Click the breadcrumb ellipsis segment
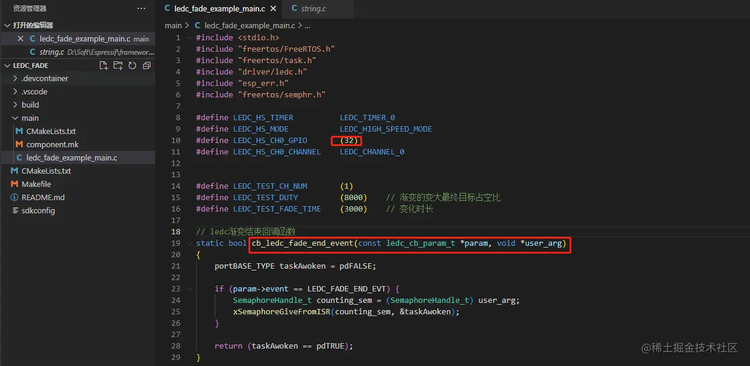The image size is (750, 366). 307,26
